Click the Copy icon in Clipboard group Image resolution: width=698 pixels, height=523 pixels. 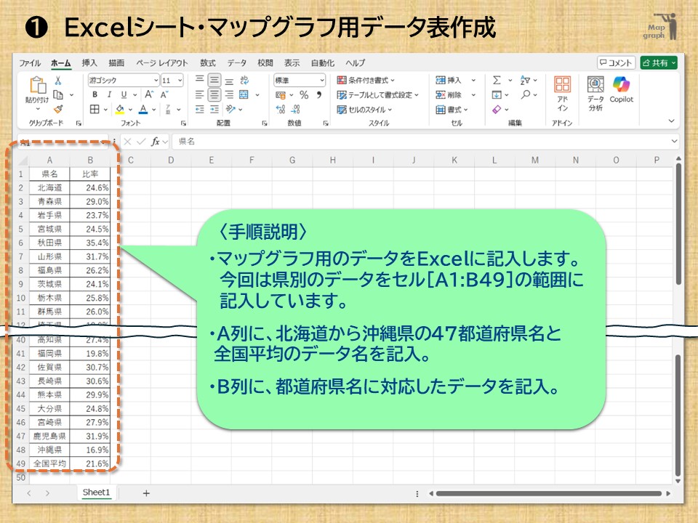click(x=58, y=94)
